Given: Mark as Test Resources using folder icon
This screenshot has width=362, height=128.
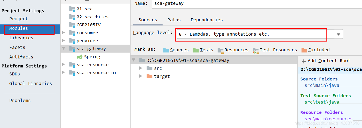Looking at the screenshot, I should tap(256, 50).
